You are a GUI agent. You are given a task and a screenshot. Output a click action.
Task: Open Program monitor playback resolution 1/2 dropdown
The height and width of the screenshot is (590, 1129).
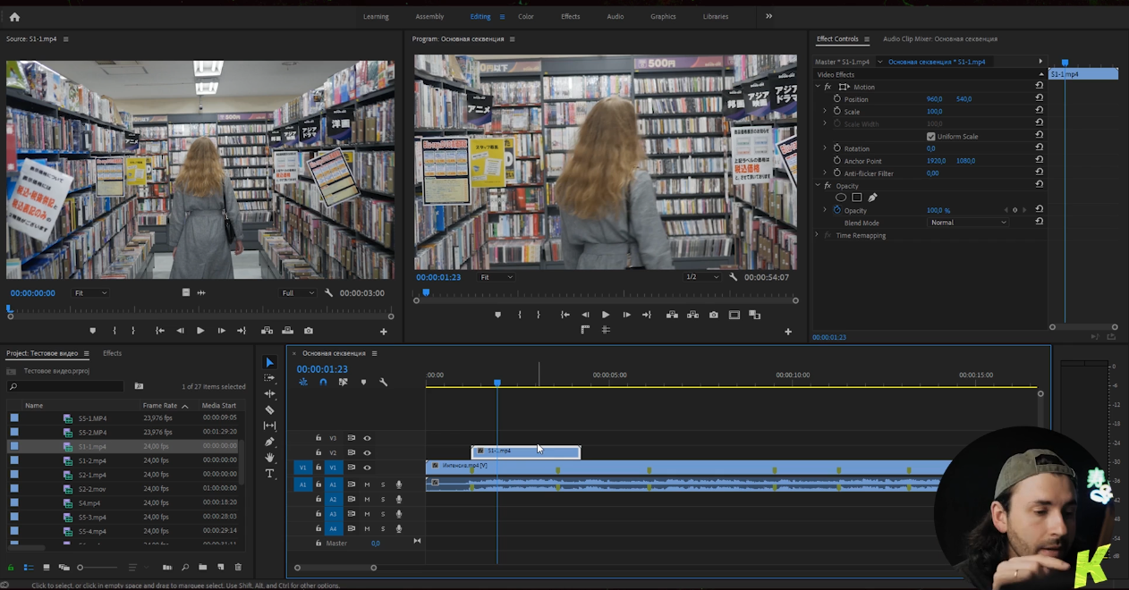[701, 277]
